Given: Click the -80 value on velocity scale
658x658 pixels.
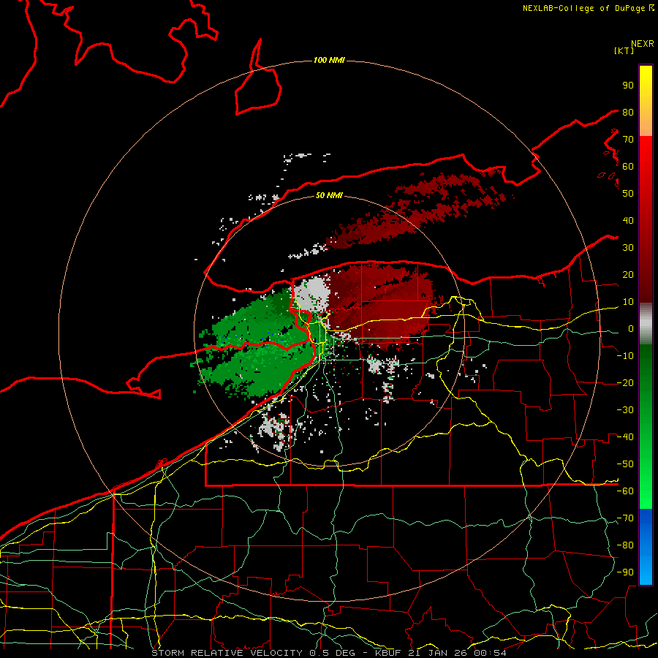Looking at the screenshot, I should pyautogui.click(x=625, y=545).
